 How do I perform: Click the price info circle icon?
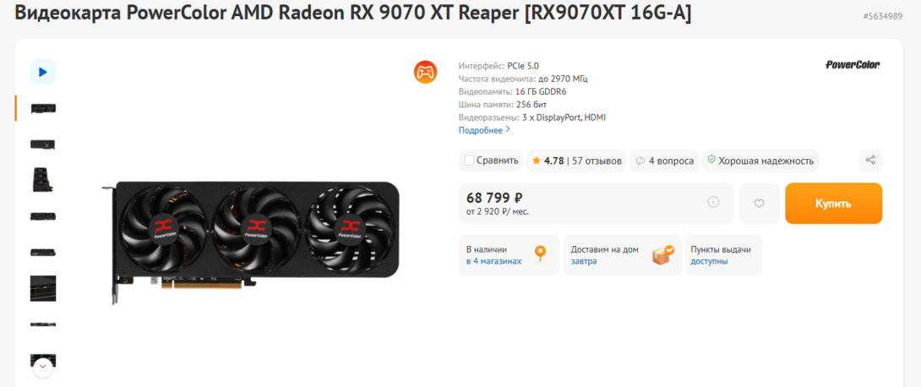click(713, 202)
